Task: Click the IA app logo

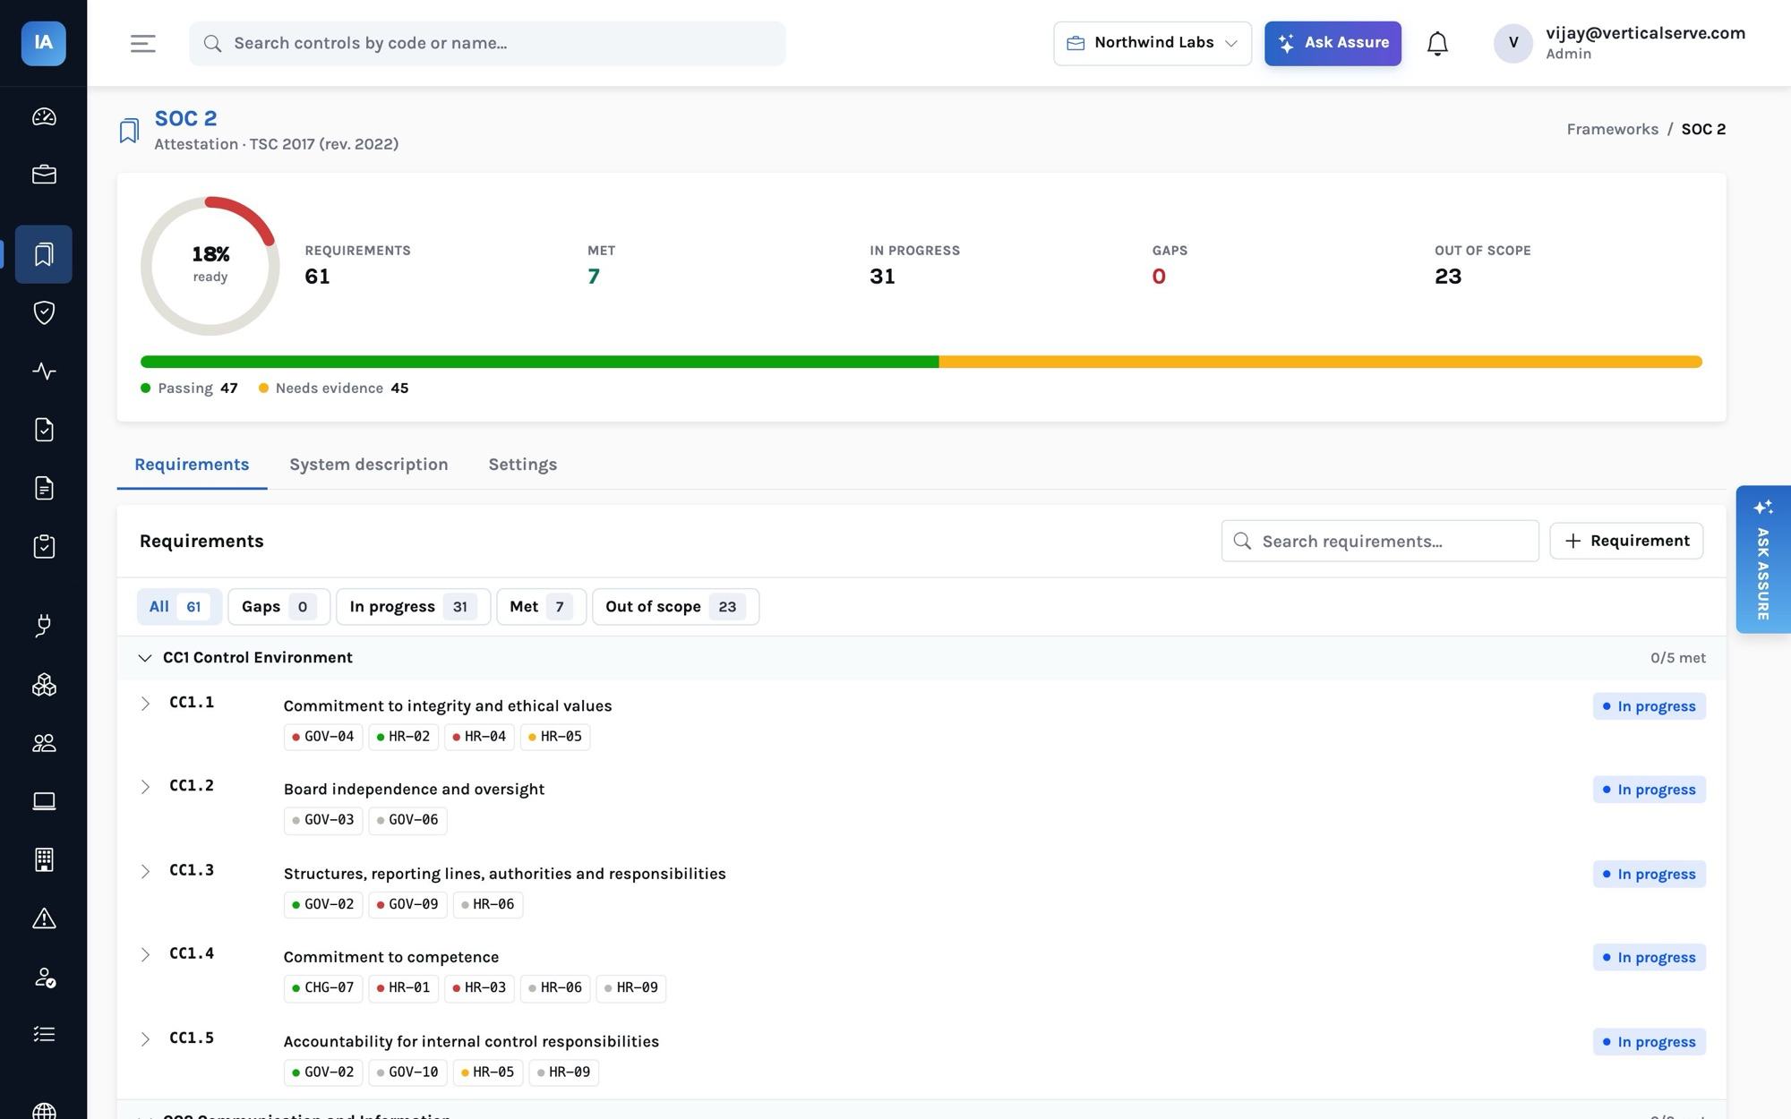Action: [x=43, y=43]
